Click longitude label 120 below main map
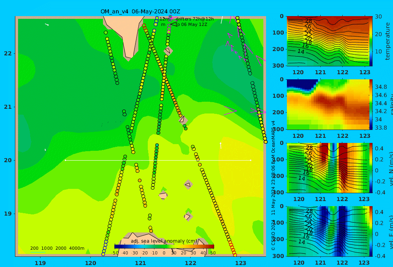 [90, 263]
